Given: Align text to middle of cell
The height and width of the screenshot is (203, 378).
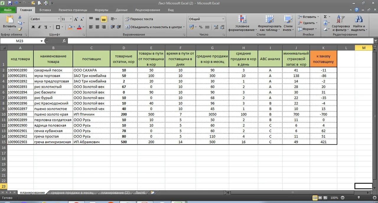Looking at the screenshot, I should (97, 19).
